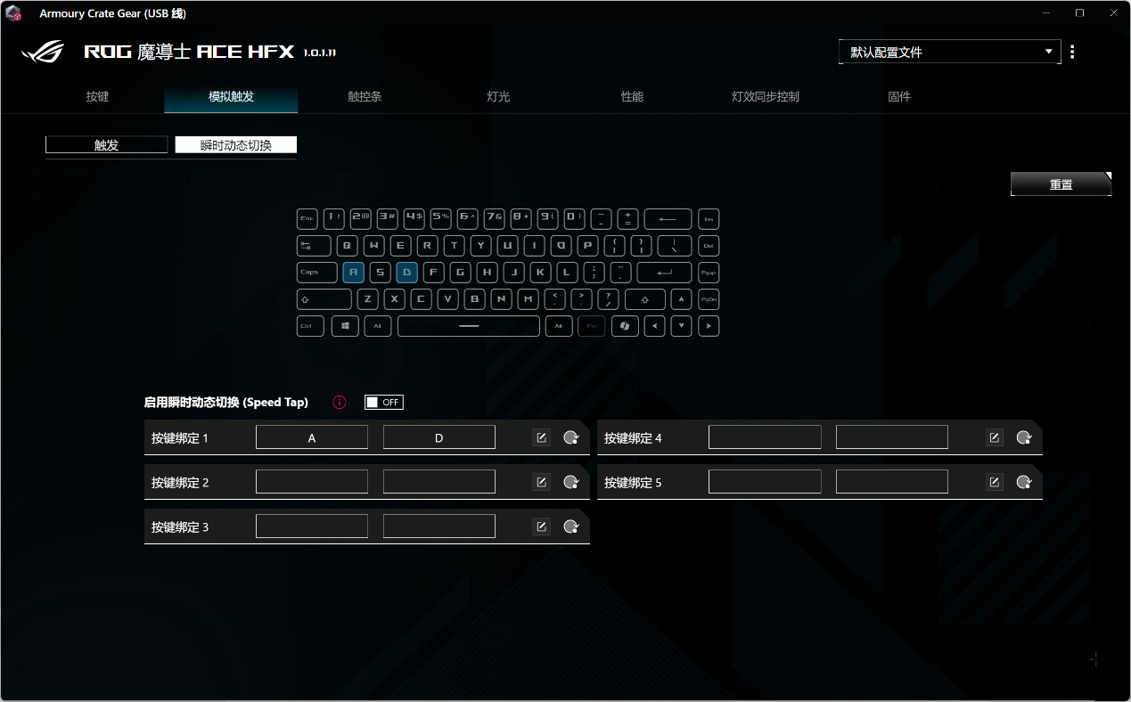Select the right Shift key on diagram

(645, 299)
